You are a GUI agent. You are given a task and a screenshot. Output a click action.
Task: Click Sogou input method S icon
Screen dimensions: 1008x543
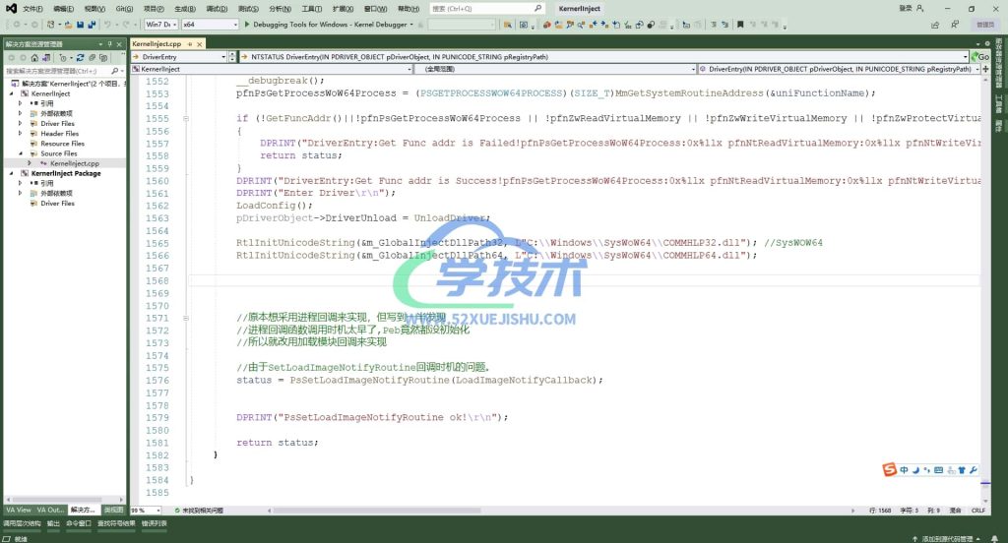(889, 470)
